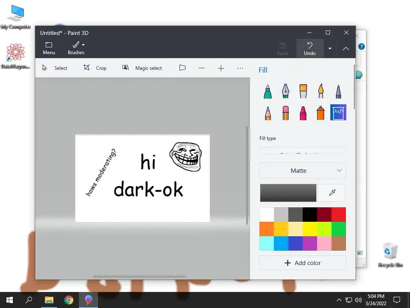This screenshot has height=308, width=410.
Task: Click the greyed-out Paste button
Action: coord(282,49)
